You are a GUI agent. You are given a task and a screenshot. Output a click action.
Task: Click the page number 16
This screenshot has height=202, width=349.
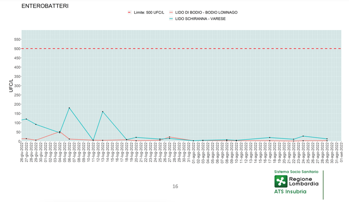175,186
